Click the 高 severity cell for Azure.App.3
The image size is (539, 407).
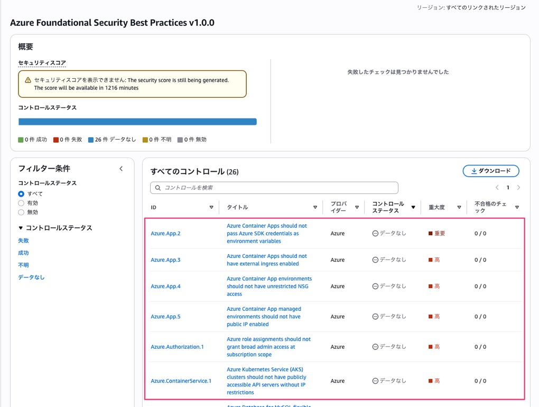click(434, 260)
